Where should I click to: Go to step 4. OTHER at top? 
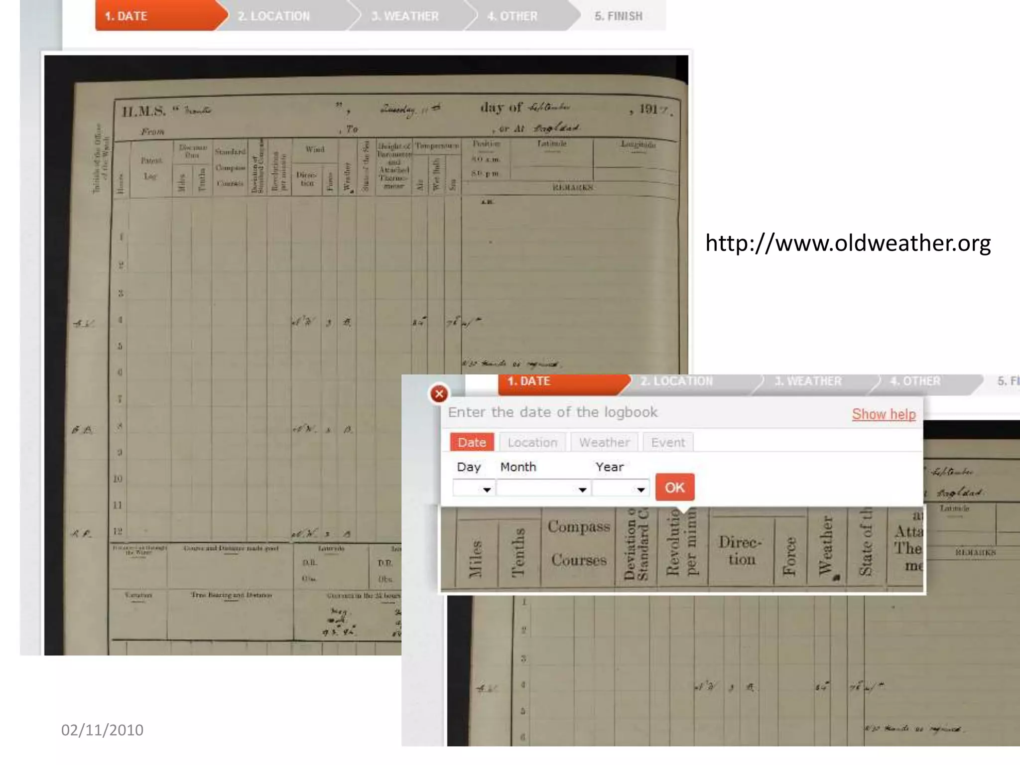(x=512, y=16)
